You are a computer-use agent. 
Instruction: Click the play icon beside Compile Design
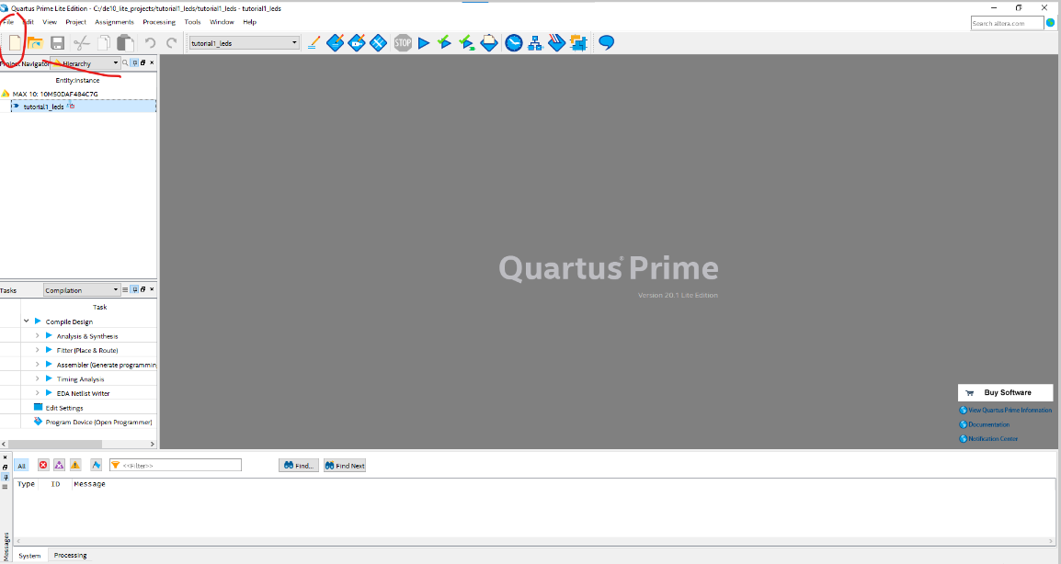pos(38,321)
